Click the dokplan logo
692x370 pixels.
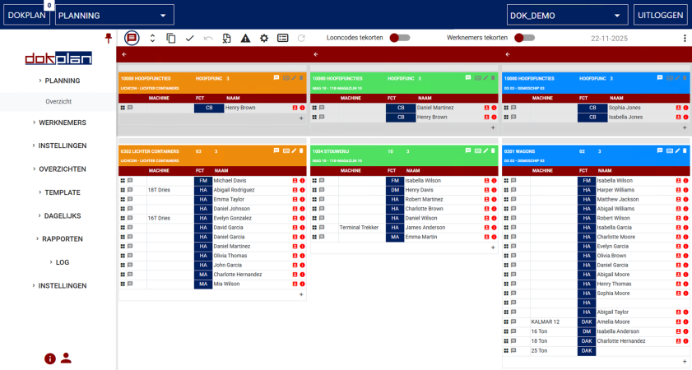pos(58,58)
